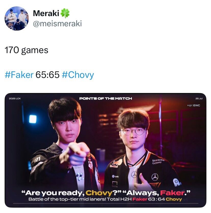
Task: Click the four-leaf clover emoji beside Meraki
Action: [x=65, y=13]
